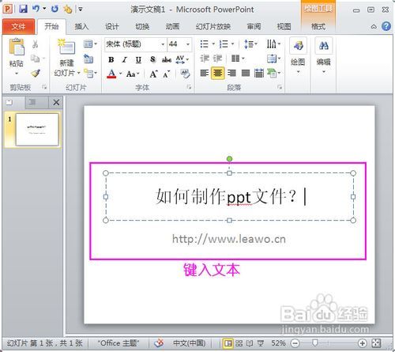Click the Redo/Repeat icon in quick access toolbar
This screenshot has width=395, height=352.
[x=55, y=9]
